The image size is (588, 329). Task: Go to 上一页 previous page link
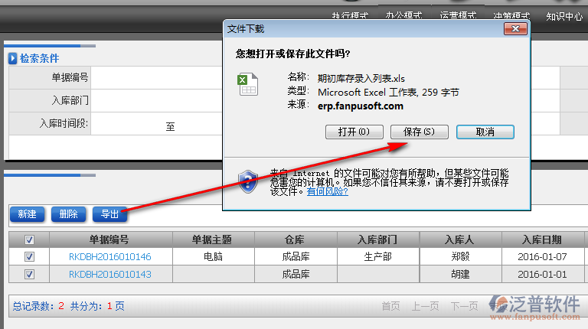coord(425,306)
